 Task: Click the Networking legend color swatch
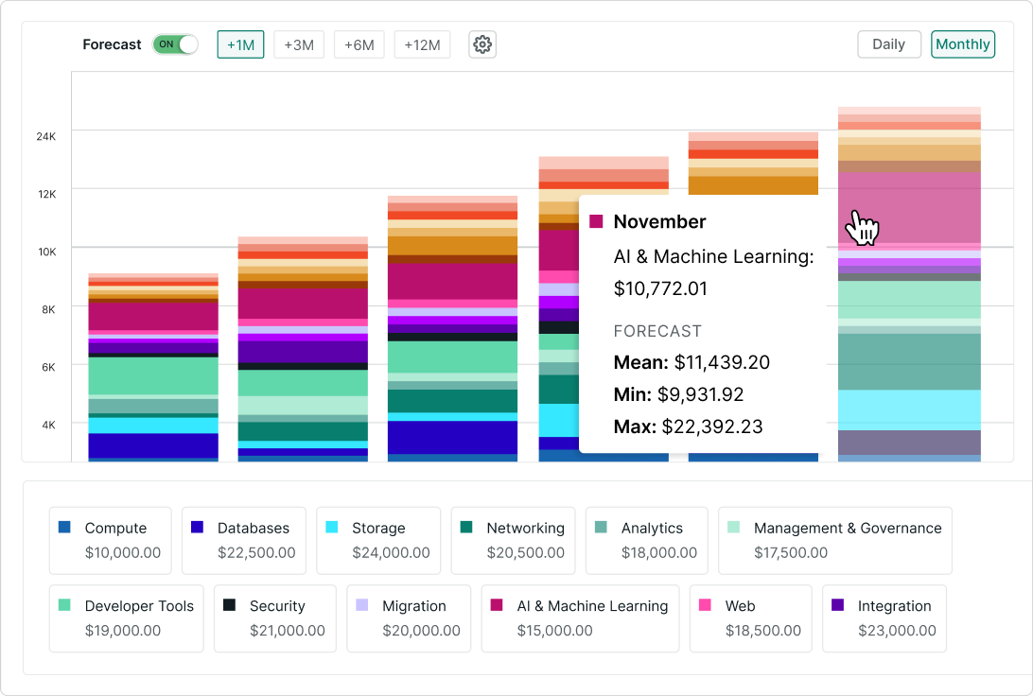(466, 527)
